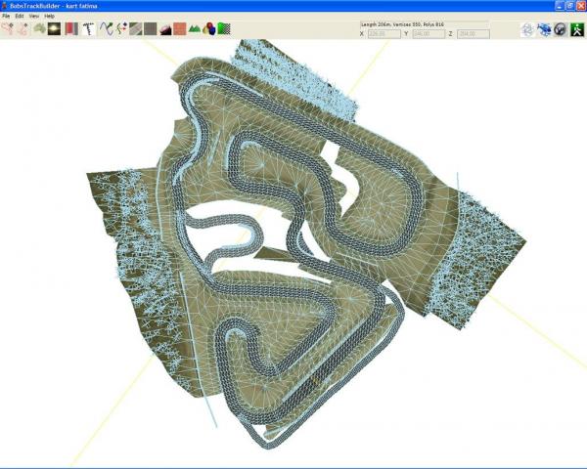Open the Help menu
587x469 pixels.
[x=50, y=17]
